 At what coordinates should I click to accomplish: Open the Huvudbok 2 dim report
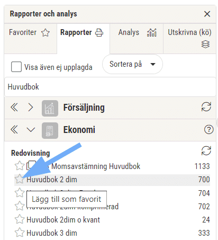(x=52, y=180)
